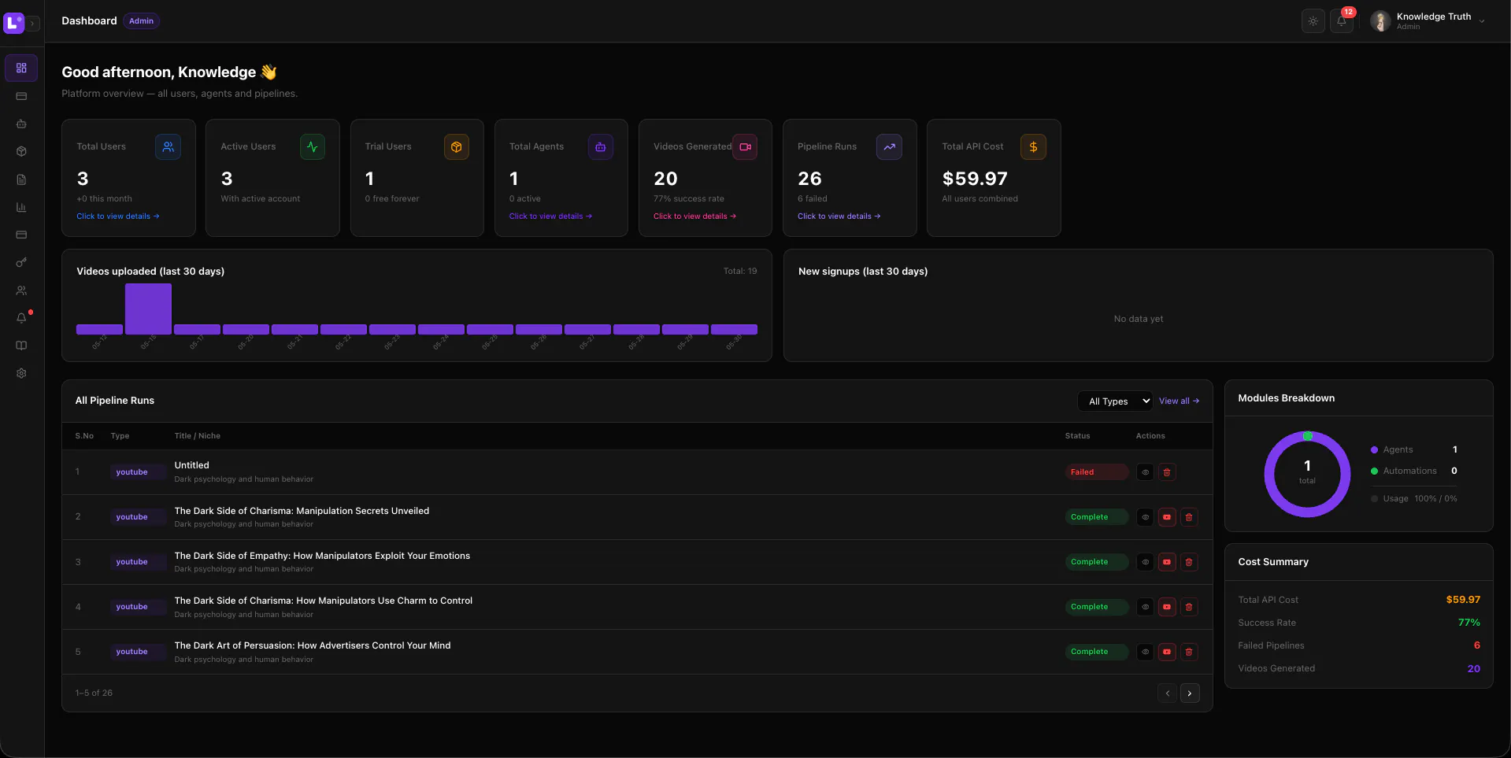Open YouTube icon for Dark Art of Persuasion row

tap(1167, 652)
